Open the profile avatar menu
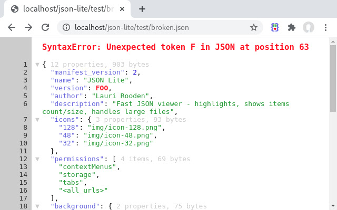This screenshot has height=210, width=337. [309, 27]
